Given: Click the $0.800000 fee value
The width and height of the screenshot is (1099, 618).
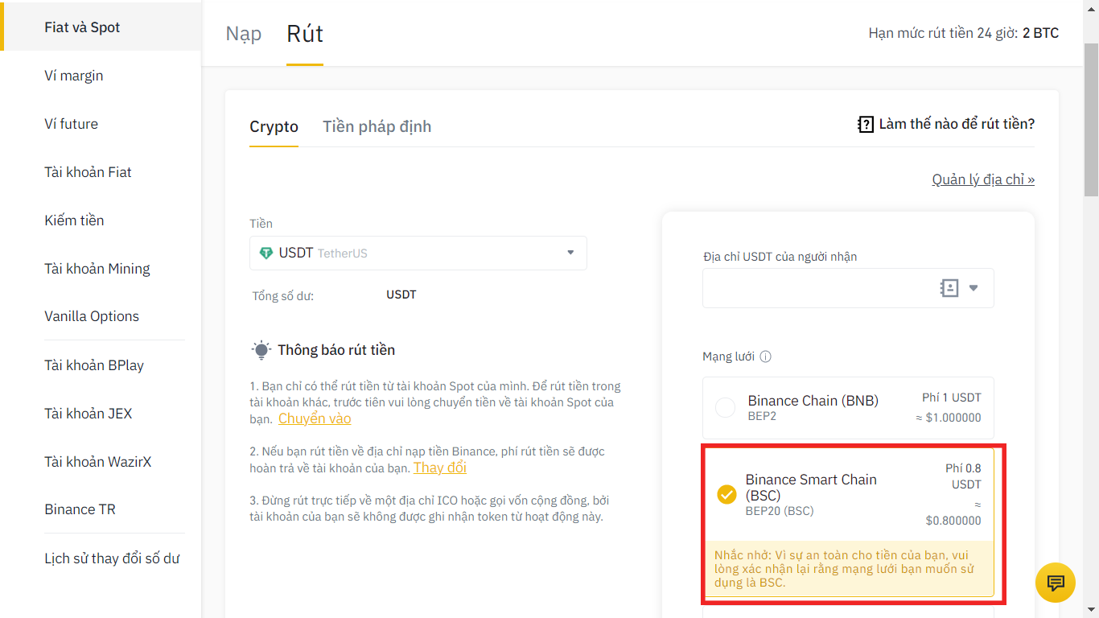Looking at the screenshot, I should pyautogui.click(x=953, y=521).
